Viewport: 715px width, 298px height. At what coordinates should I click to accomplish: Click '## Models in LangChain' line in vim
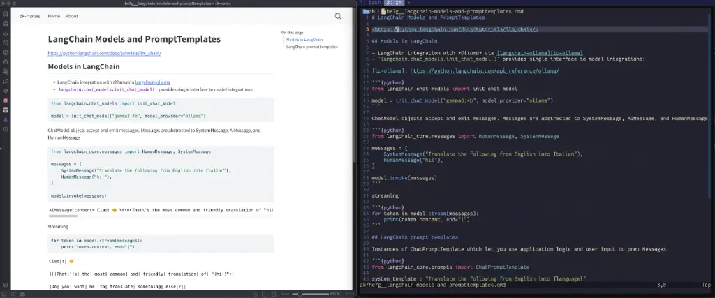pyautogui.click(x=404, y=41)
